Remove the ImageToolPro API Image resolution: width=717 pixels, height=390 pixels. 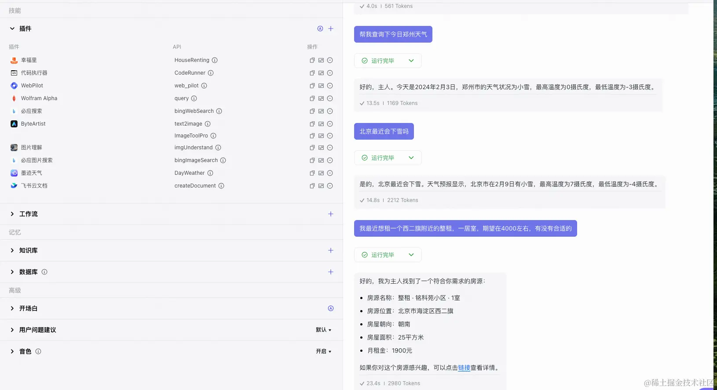point(330,136)
